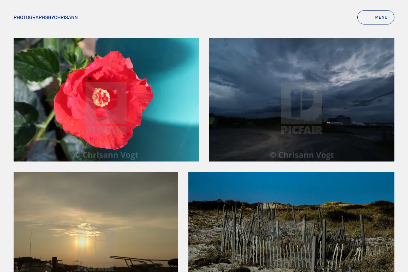View the hazy sunset harbor photo
Image resolution: width=408 pixels, height=272 pixels.
[96, 222]
